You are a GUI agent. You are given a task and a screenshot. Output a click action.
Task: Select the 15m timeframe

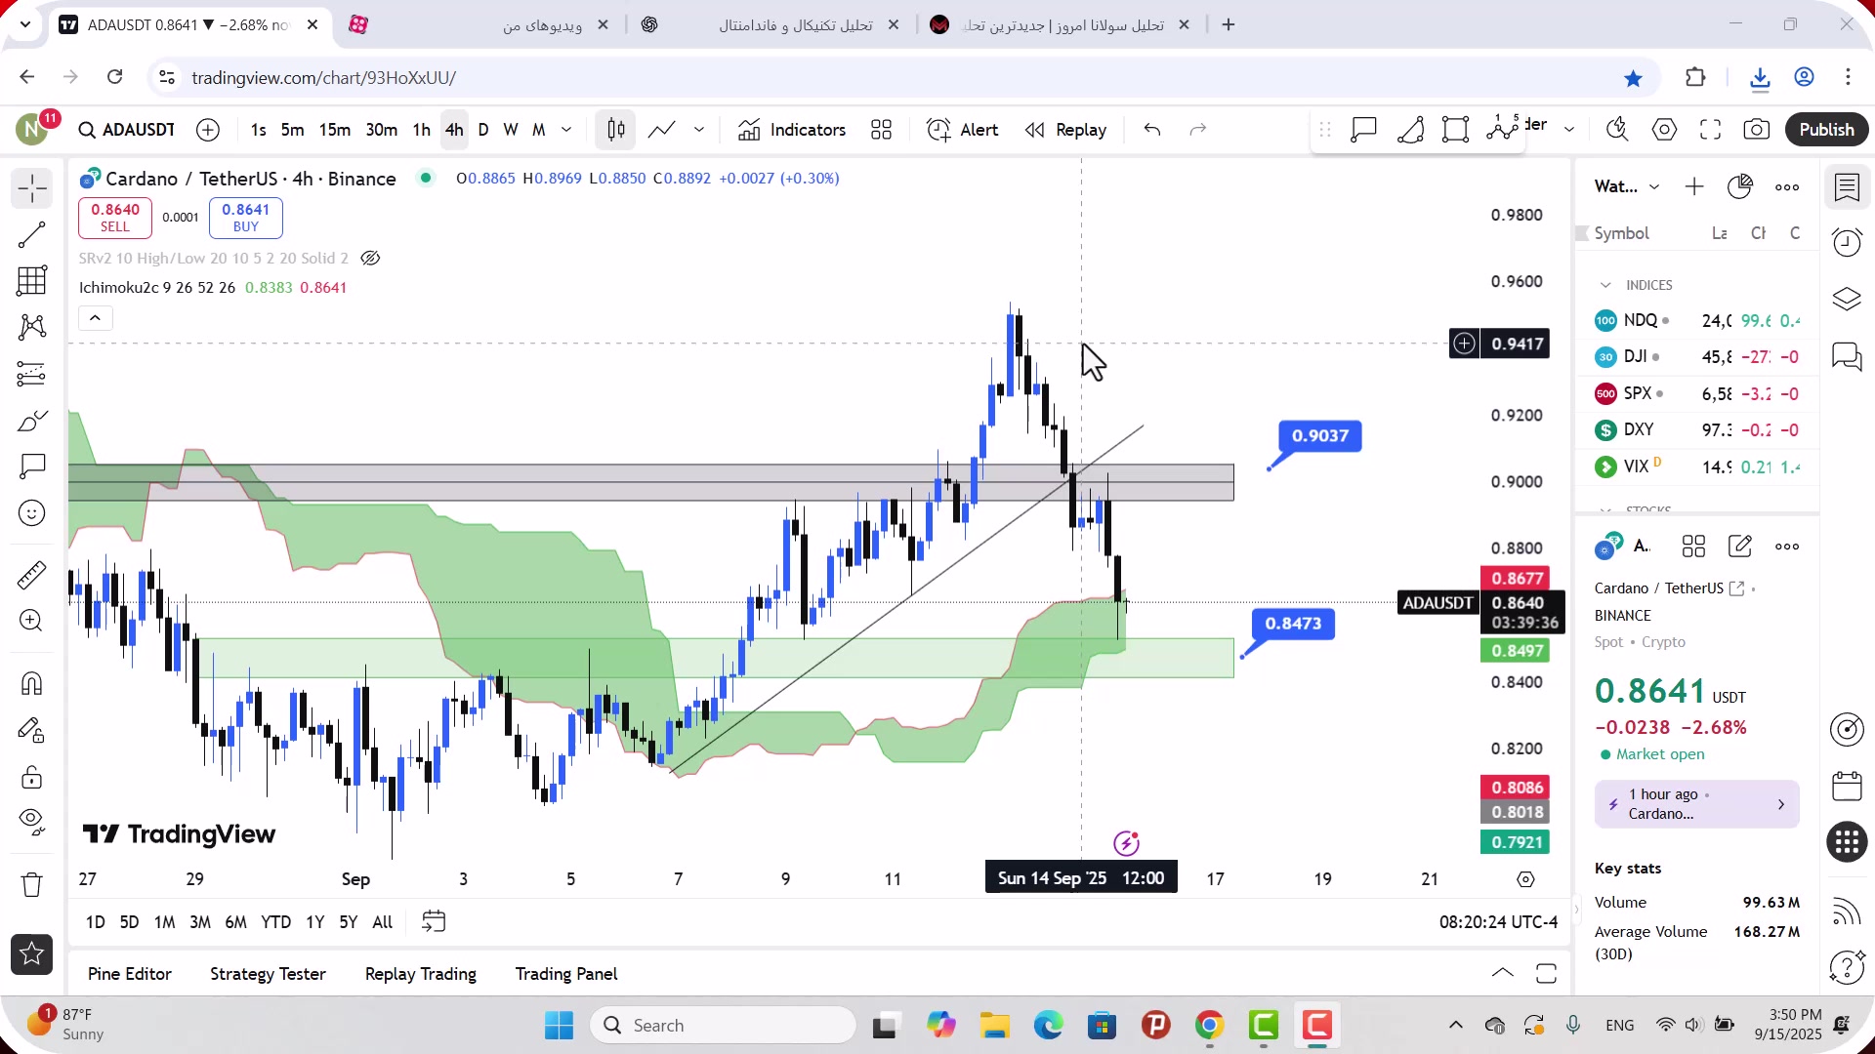(334, 130)
